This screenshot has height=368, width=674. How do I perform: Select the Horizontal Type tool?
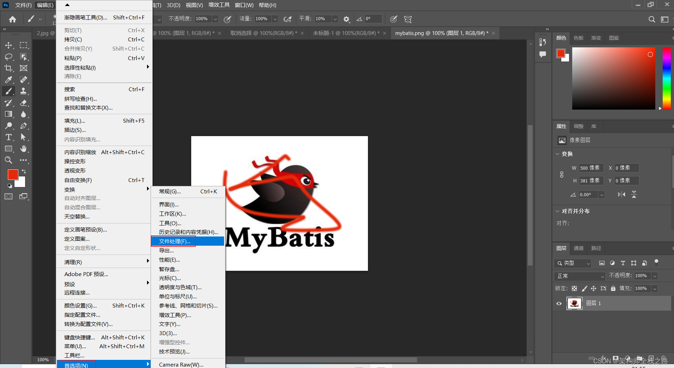[x=8, y=137]
